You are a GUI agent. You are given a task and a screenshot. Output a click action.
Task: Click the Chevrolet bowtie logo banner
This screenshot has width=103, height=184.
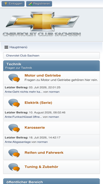point(42,24)
